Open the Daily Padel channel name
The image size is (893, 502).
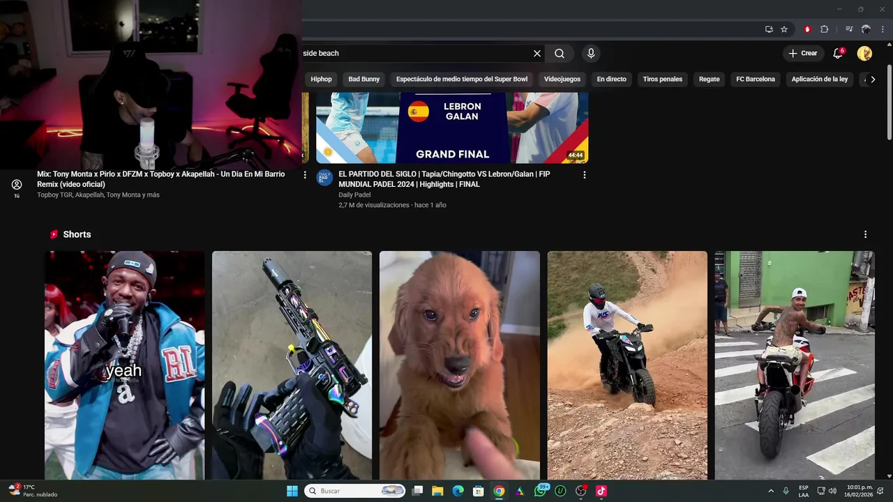point(354,195)
